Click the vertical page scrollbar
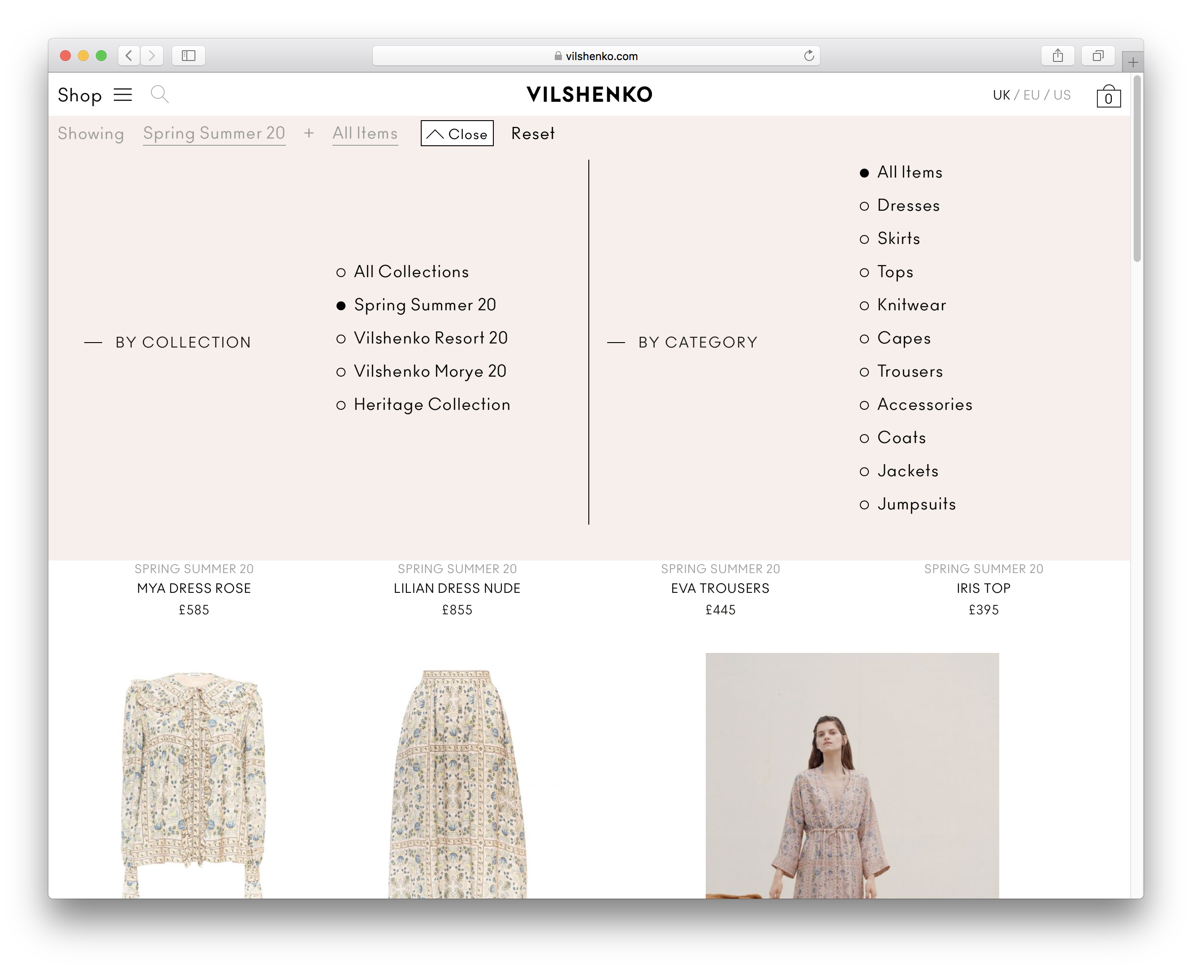Image resolution: width=1200 pixels, height=965 pixels. [1136, 167]
